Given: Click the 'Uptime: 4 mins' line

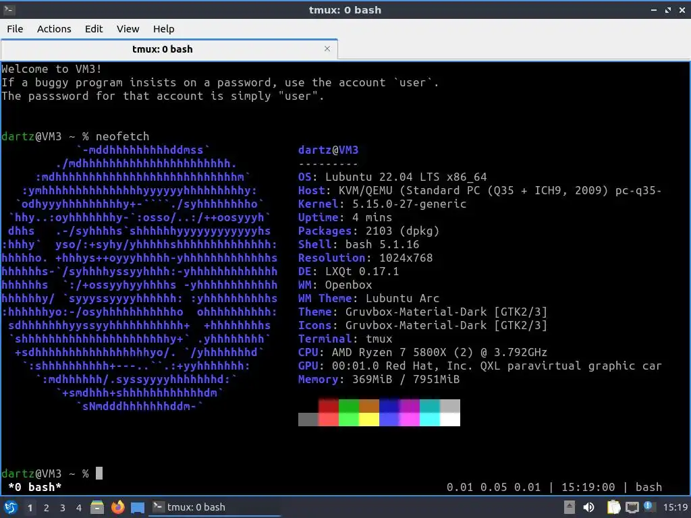Looking at the screenshot, I should tap(345, 217).
